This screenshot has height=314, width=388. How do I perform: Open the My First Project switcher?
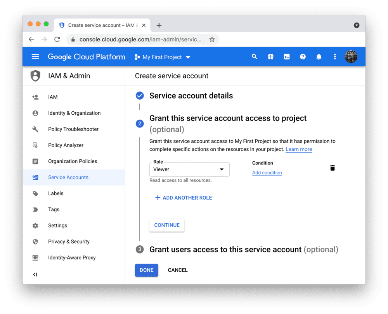click(x=162, y=57)
